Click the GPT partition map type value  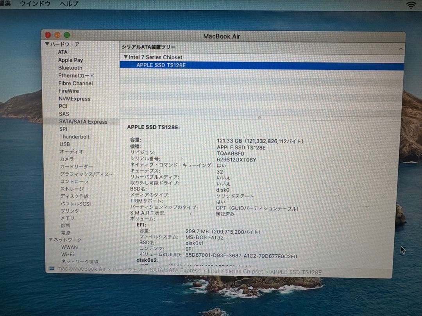coord(257,208)
